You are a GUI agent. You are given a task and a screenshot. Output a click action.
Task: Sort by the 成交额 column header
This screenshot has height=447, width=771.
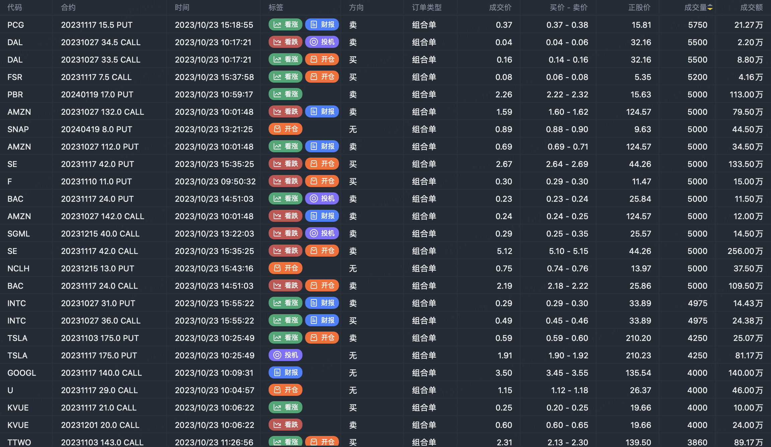[752, 7]
